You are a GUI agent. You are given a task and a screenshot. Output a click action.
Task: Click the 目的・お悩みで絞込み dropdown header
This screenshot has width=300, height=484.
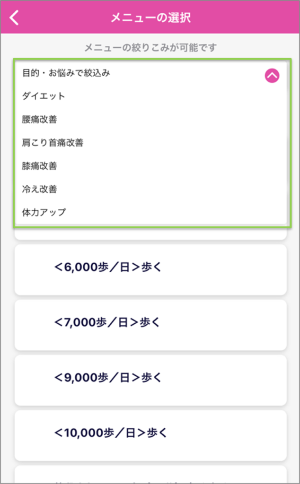pos(66,73)
